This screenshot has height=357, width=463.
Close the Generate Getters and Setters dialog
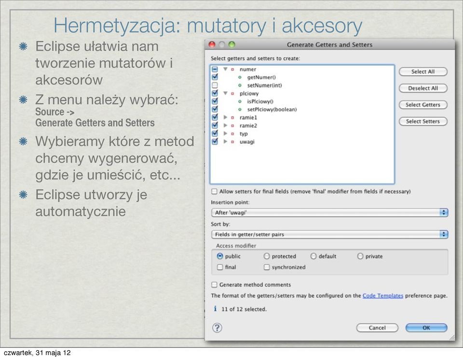(x=212, y=44)
